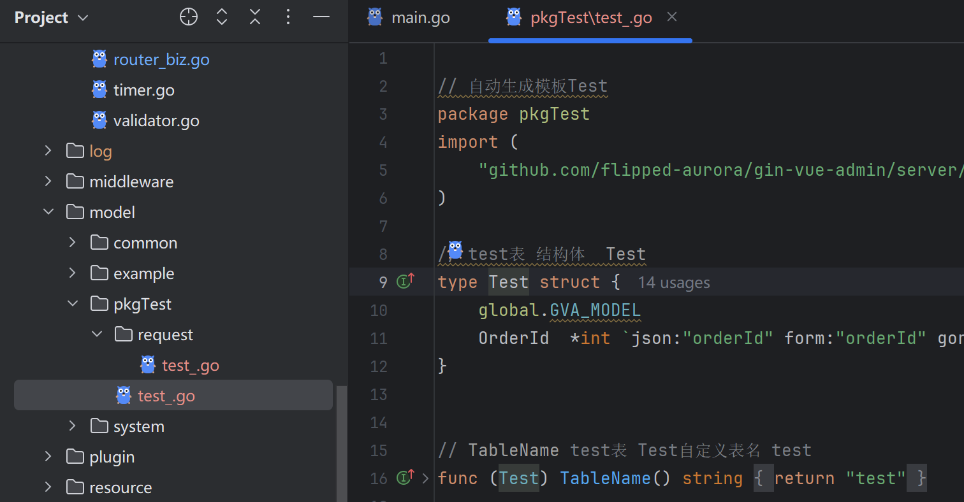Click the 14 usages inlay hint

(x=674, y=283)
